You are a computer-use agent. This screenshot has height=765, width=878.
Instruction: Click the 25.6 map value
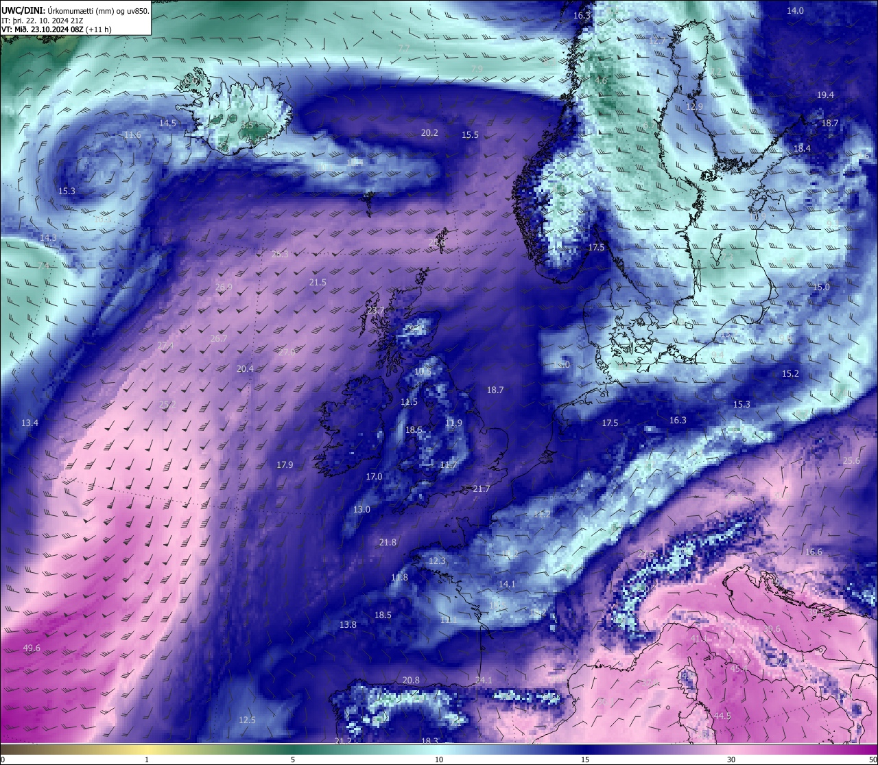851,460
